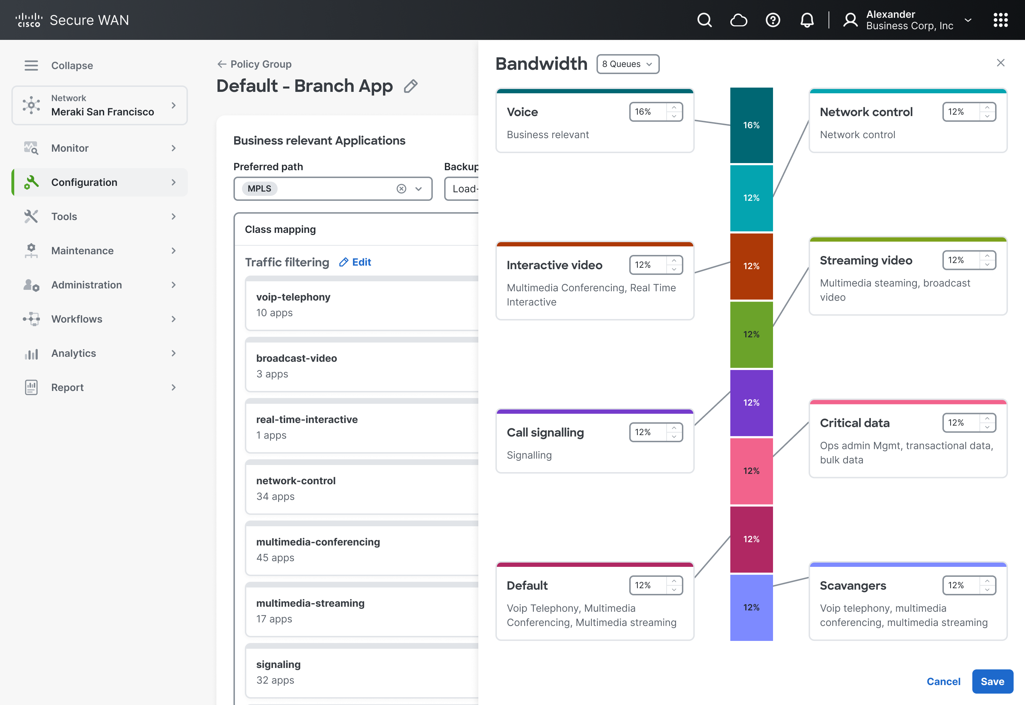Select the multimedia-conferencing traffic card

point(362,549)
